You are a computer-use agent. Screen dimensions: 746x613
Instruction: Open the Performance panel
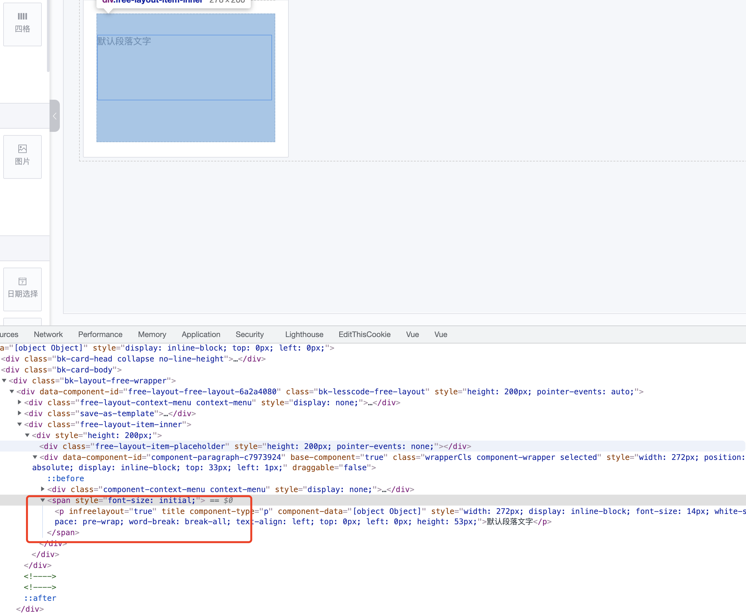click(100, 334)
